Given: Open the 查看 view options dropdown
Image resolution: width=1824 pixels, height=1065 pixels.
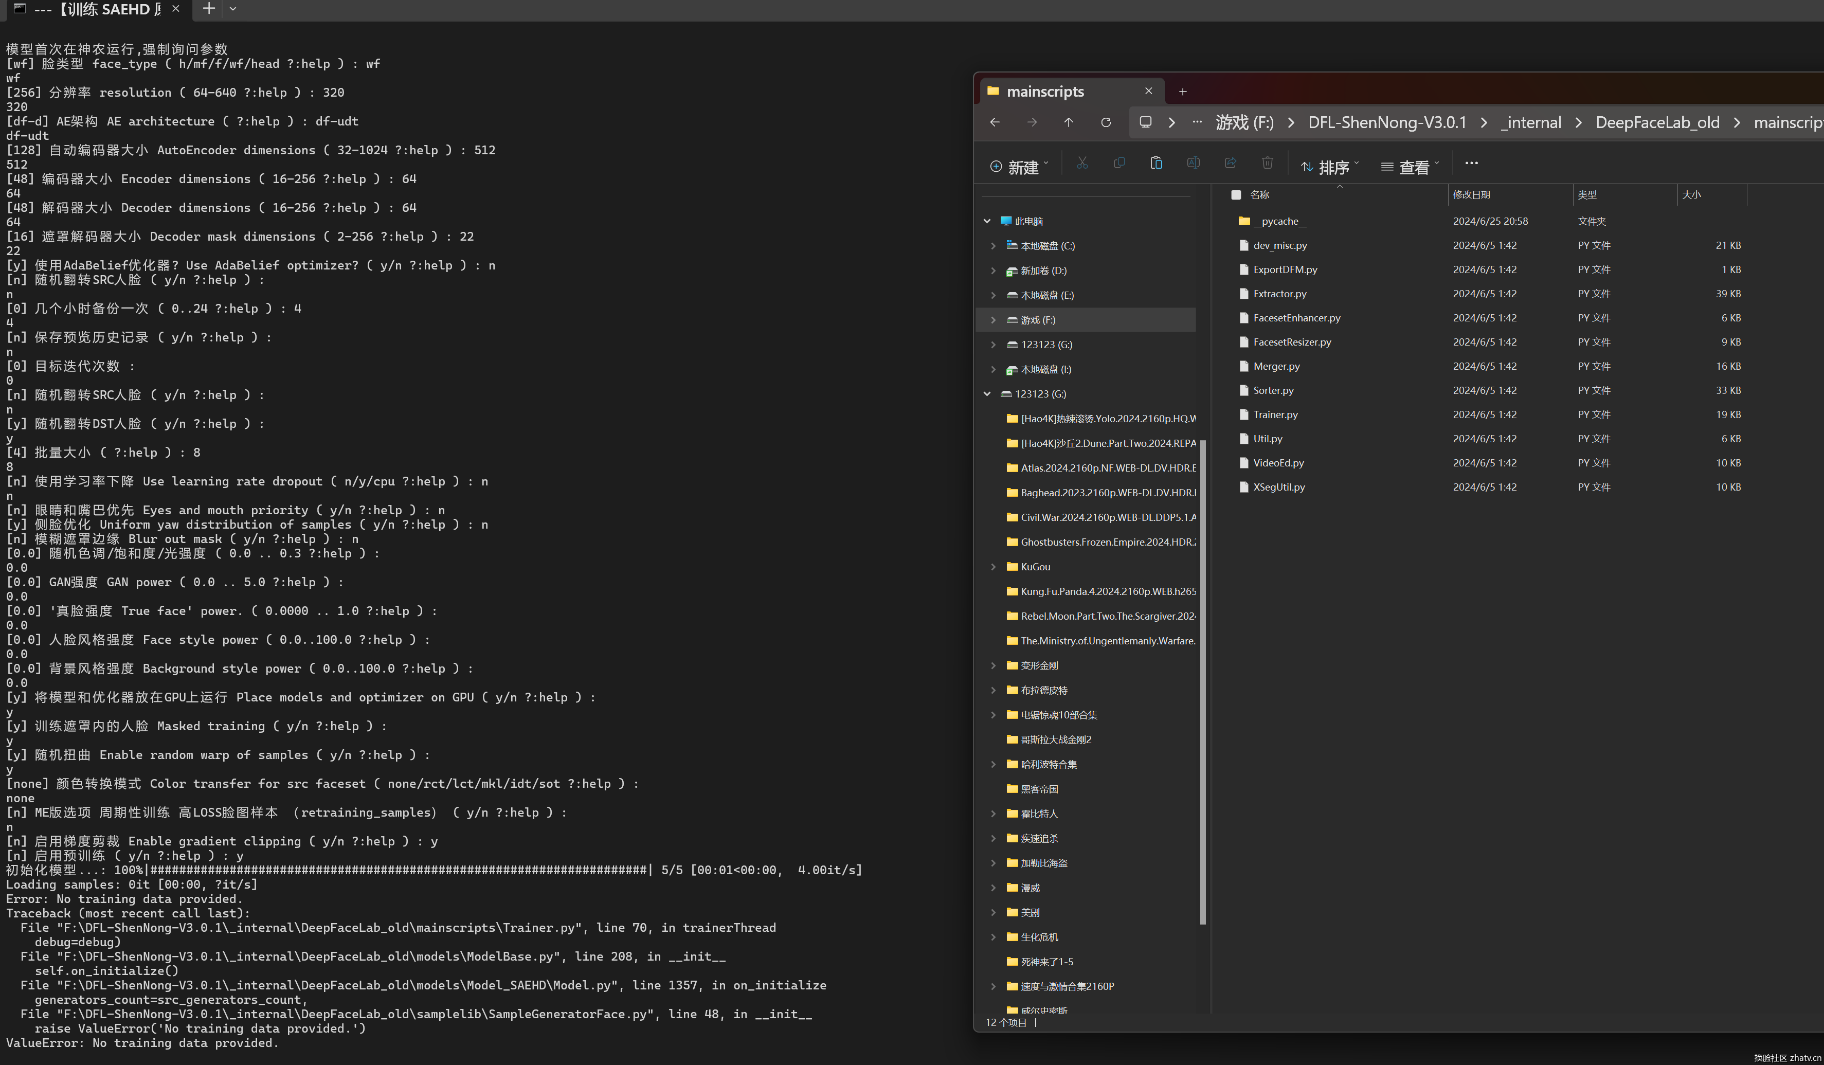Looking at the screenshot, I should pyautogui.click(x=1410, y=167).
